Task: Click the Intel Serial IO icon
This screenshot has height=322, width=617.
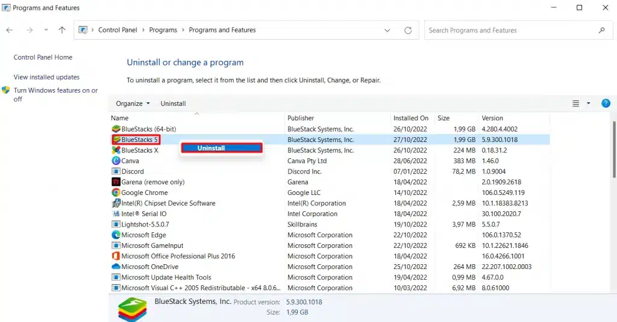Action: [x=116, y=214]
